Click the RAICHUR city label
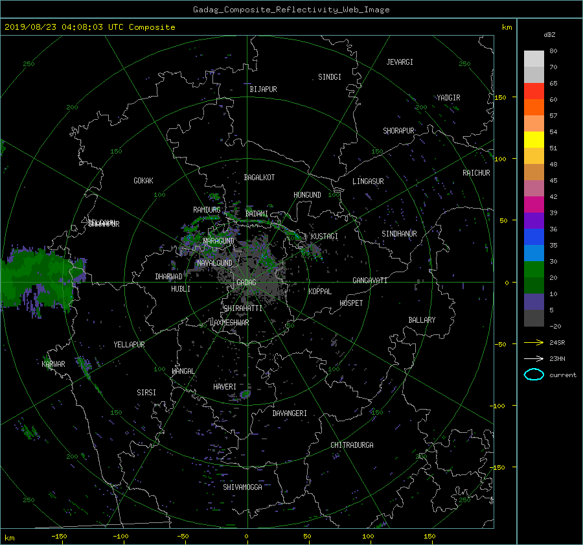Screen dimensions: 583x545 pos(476,173)
